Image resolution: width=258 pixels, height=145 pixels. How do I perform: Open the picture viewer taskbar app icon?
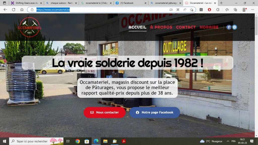click(x=115, y=141)
